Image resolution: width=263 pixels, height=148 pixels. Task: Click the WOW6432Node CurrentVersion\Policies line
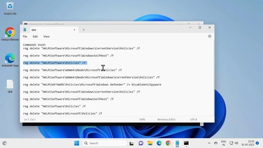click(x=91, y=77)
